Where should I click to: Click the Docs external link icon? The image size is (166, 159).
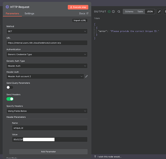[87, 13]
